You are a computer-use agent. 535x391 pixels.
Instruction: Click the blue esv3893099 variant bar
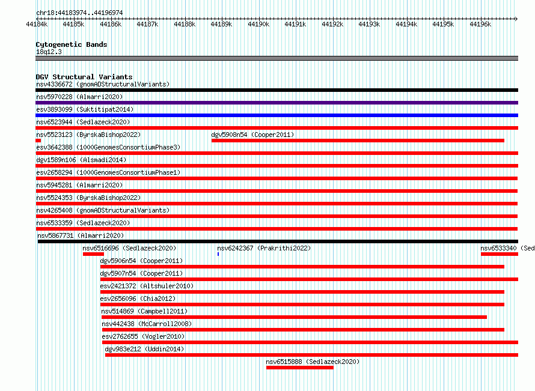coord(277,115)
